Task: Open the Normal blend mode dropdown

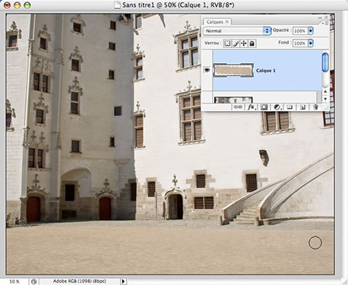Action: (x=237, y=31)
